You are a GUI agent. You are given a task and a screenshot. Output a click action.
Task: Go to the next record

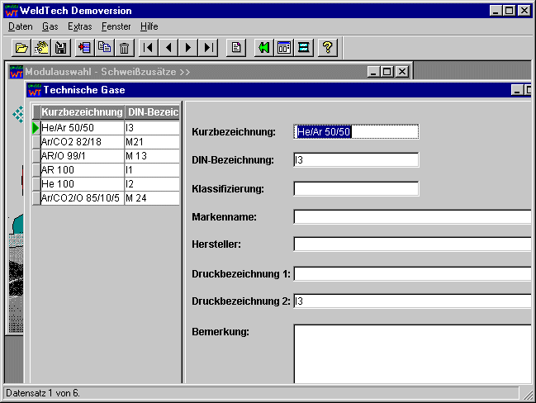[x=189, y=48]
